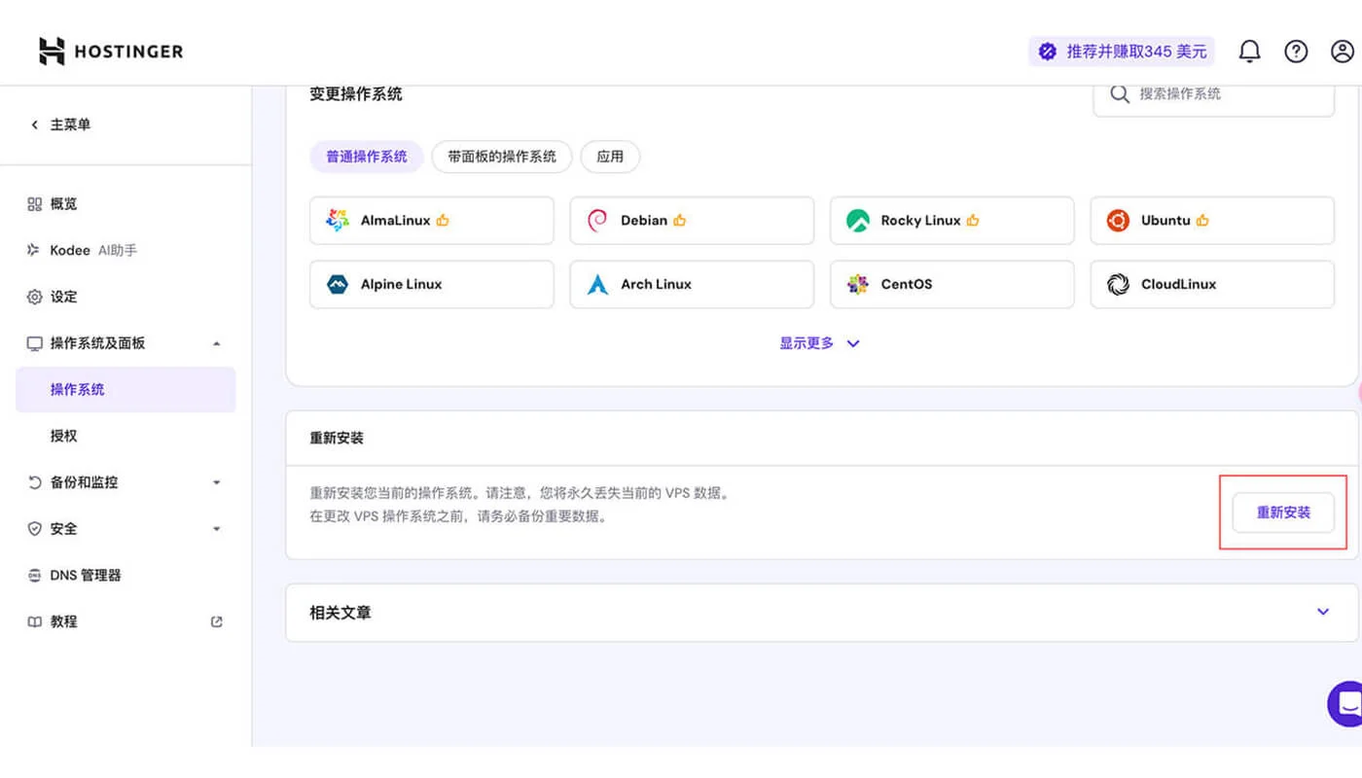Click inside the 搜索操作系统 search field
This screenshot has width=1362, height=778.
click(x=1213, y=93)
